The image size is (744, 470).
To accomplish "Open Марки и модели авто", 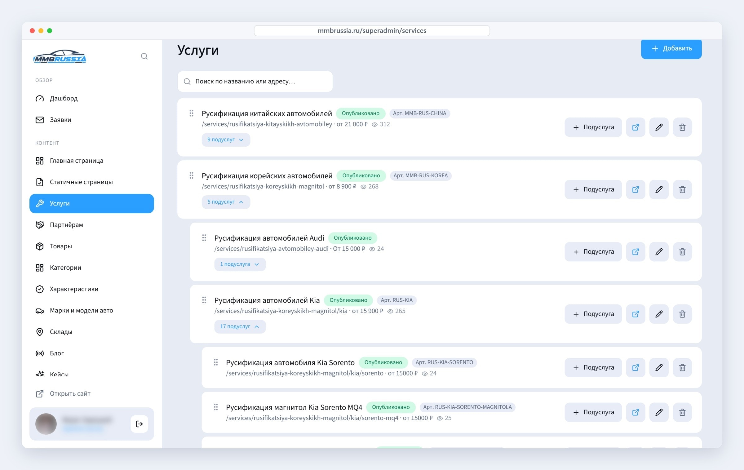I will [x=92, y=311].
